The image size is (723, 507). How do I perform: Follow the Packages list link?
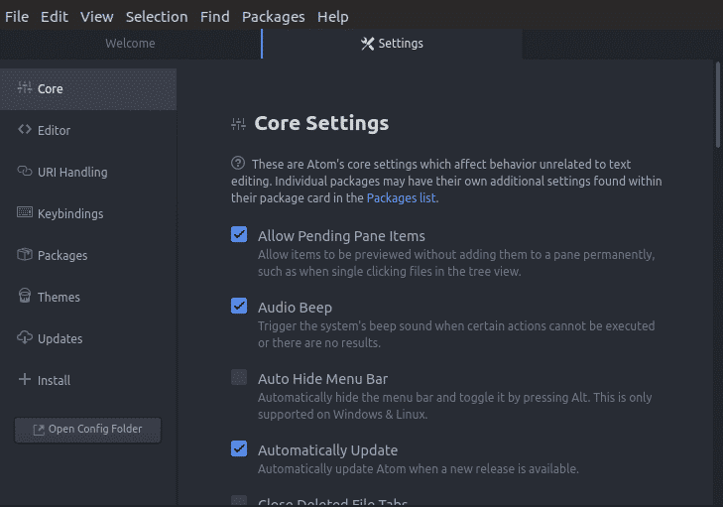pyautogui.click(x=401, y=197)
